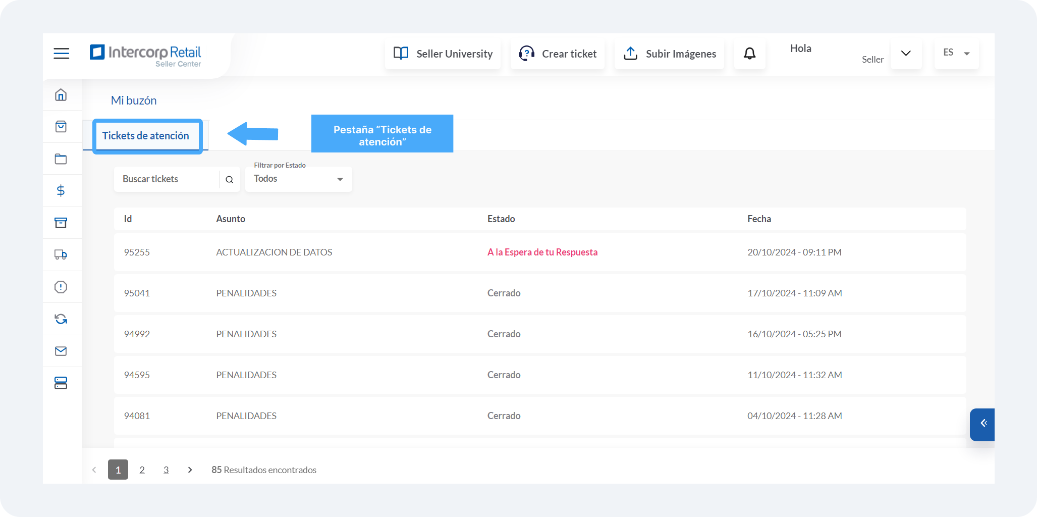1037x517 pixels.
Task: Click the 85 Resultados encontrados text
Action: coord(264,470)
